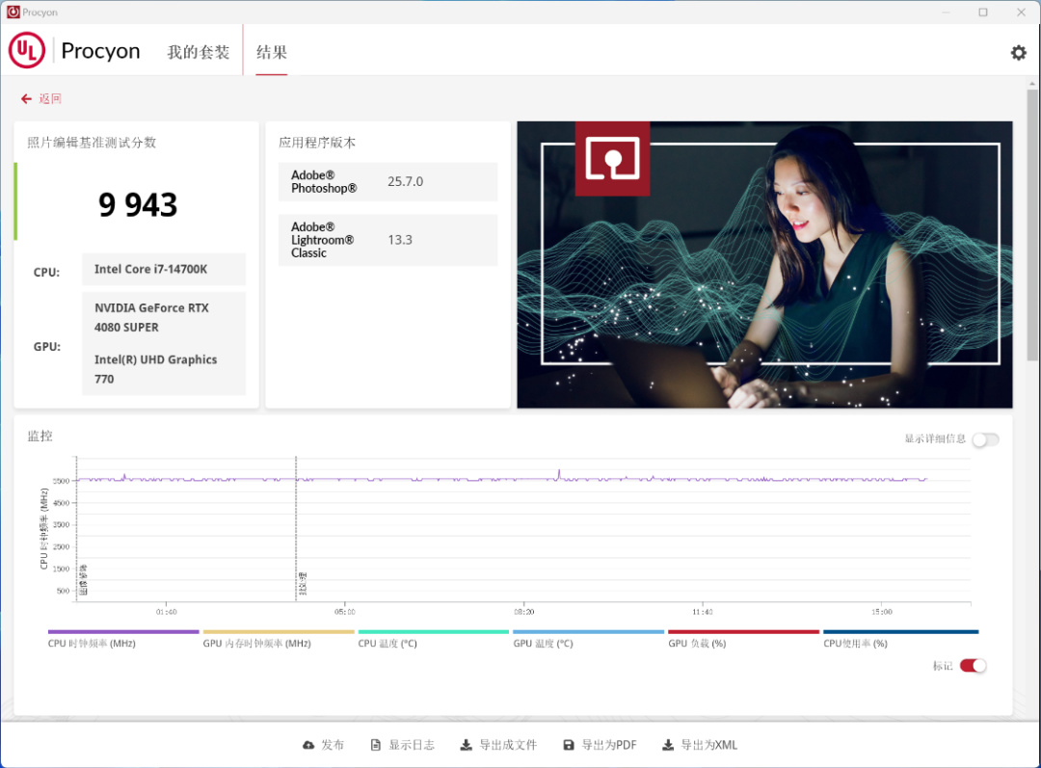The width and height of the screenshot is (1041, 768).
Task: Switch to the 我的套装 tab
Action: coord(198,52)
